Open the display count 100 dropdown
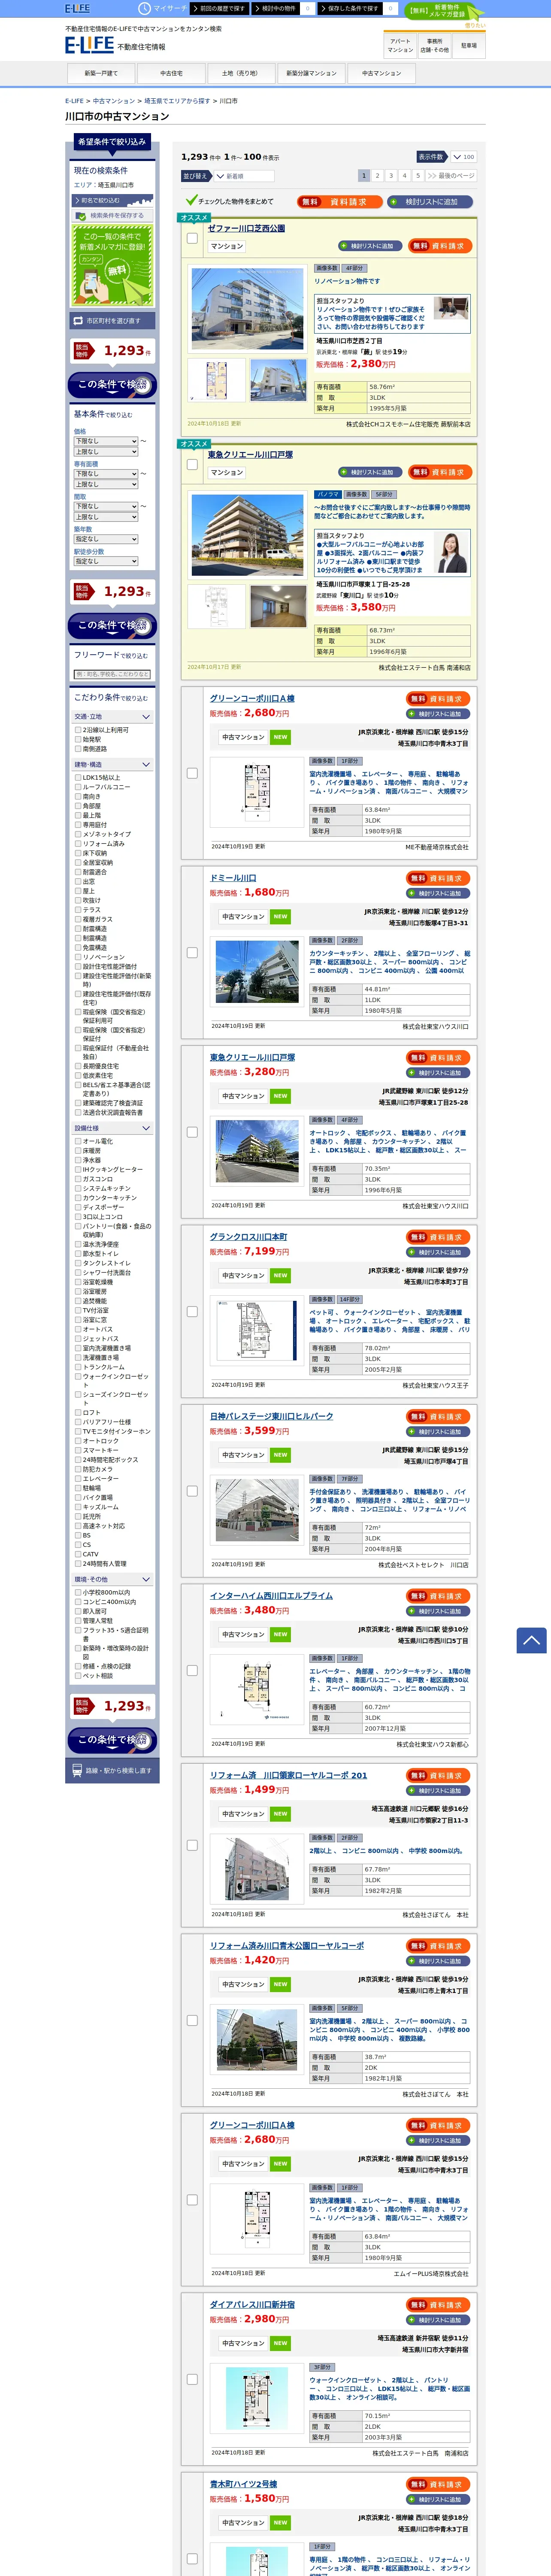Viewport: 551px width, 2576px height. [463, 157]
